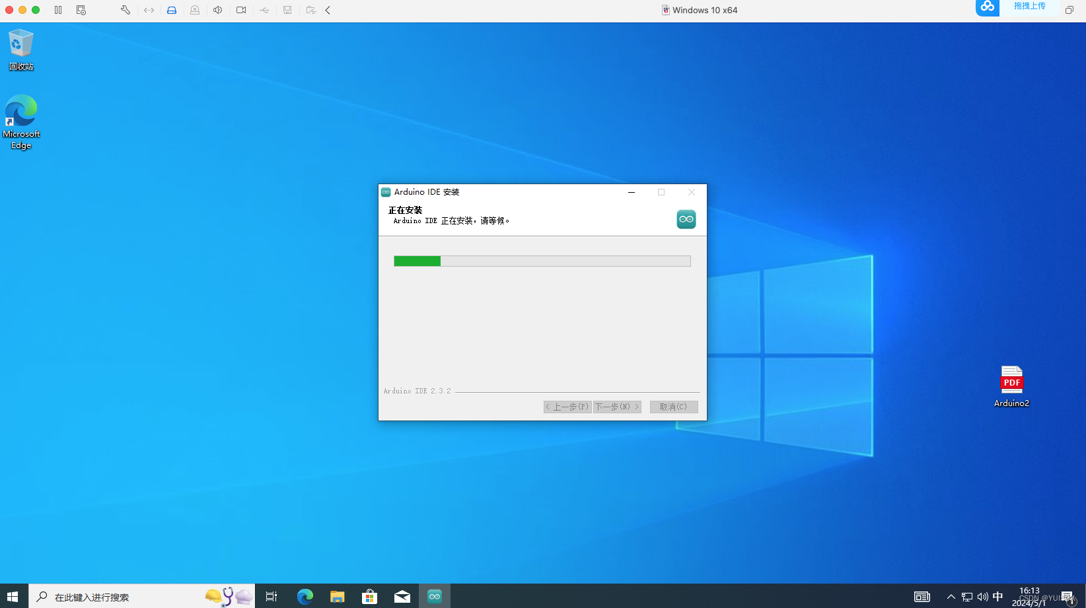Image resolution: width=1086 pixels, height=608 pixels.
Task: Click the overlapping-windows icon at top right
Action: 1069,10
